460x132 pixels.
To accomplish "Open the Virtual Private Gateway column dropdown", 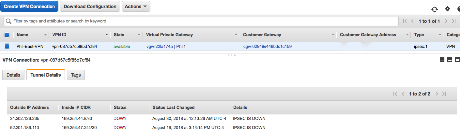I will coord(236,35).
